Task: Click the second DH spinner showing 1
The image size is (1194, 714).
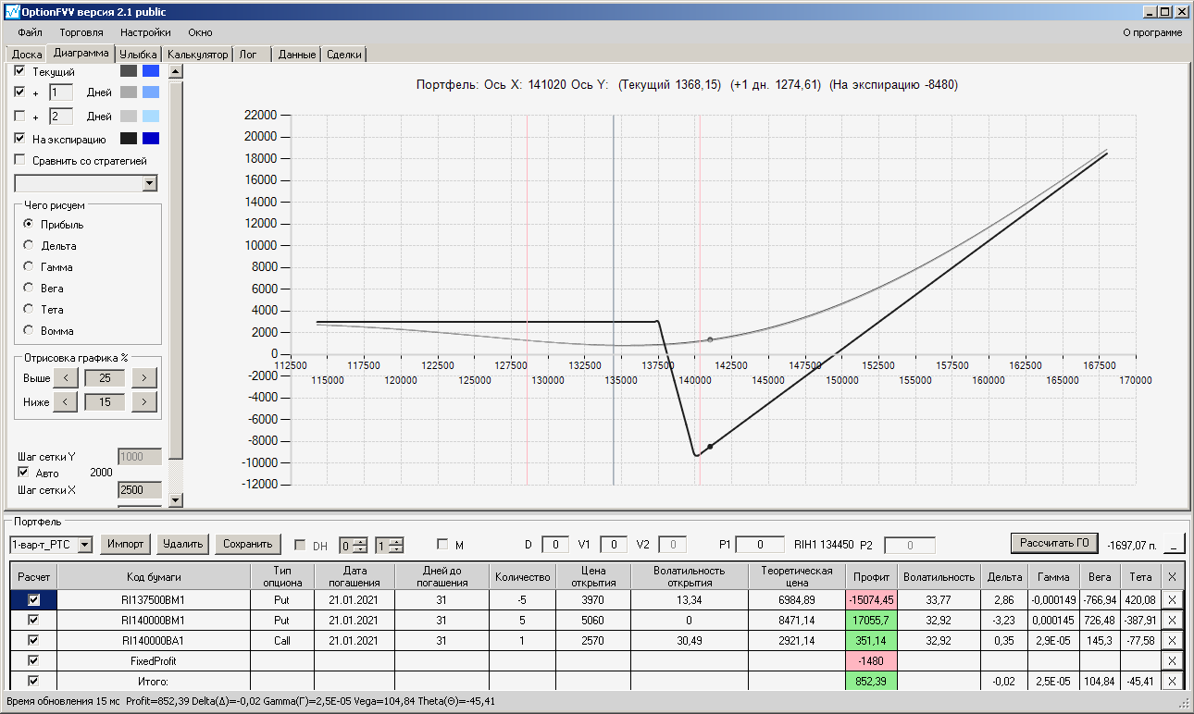Action: point(390,545)
